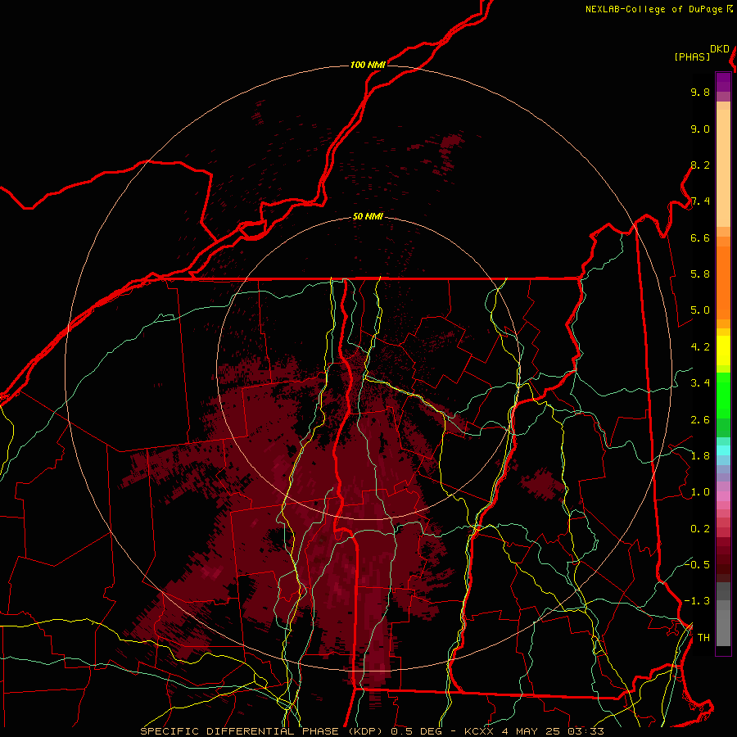This screenshot has height=737, width=737.
Task: Click the [PHAS] label above color bar
Action: [x=692, y=57]
